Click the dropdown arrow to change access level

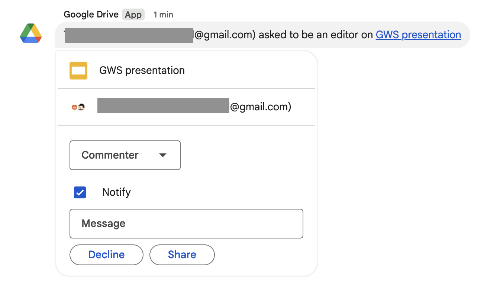(x=163, y=155)
